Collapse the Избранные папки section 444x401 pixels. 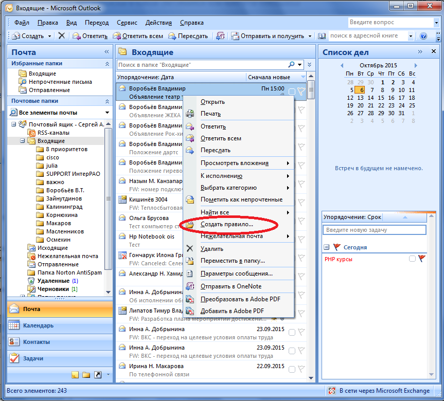click(x=107, y=64)
